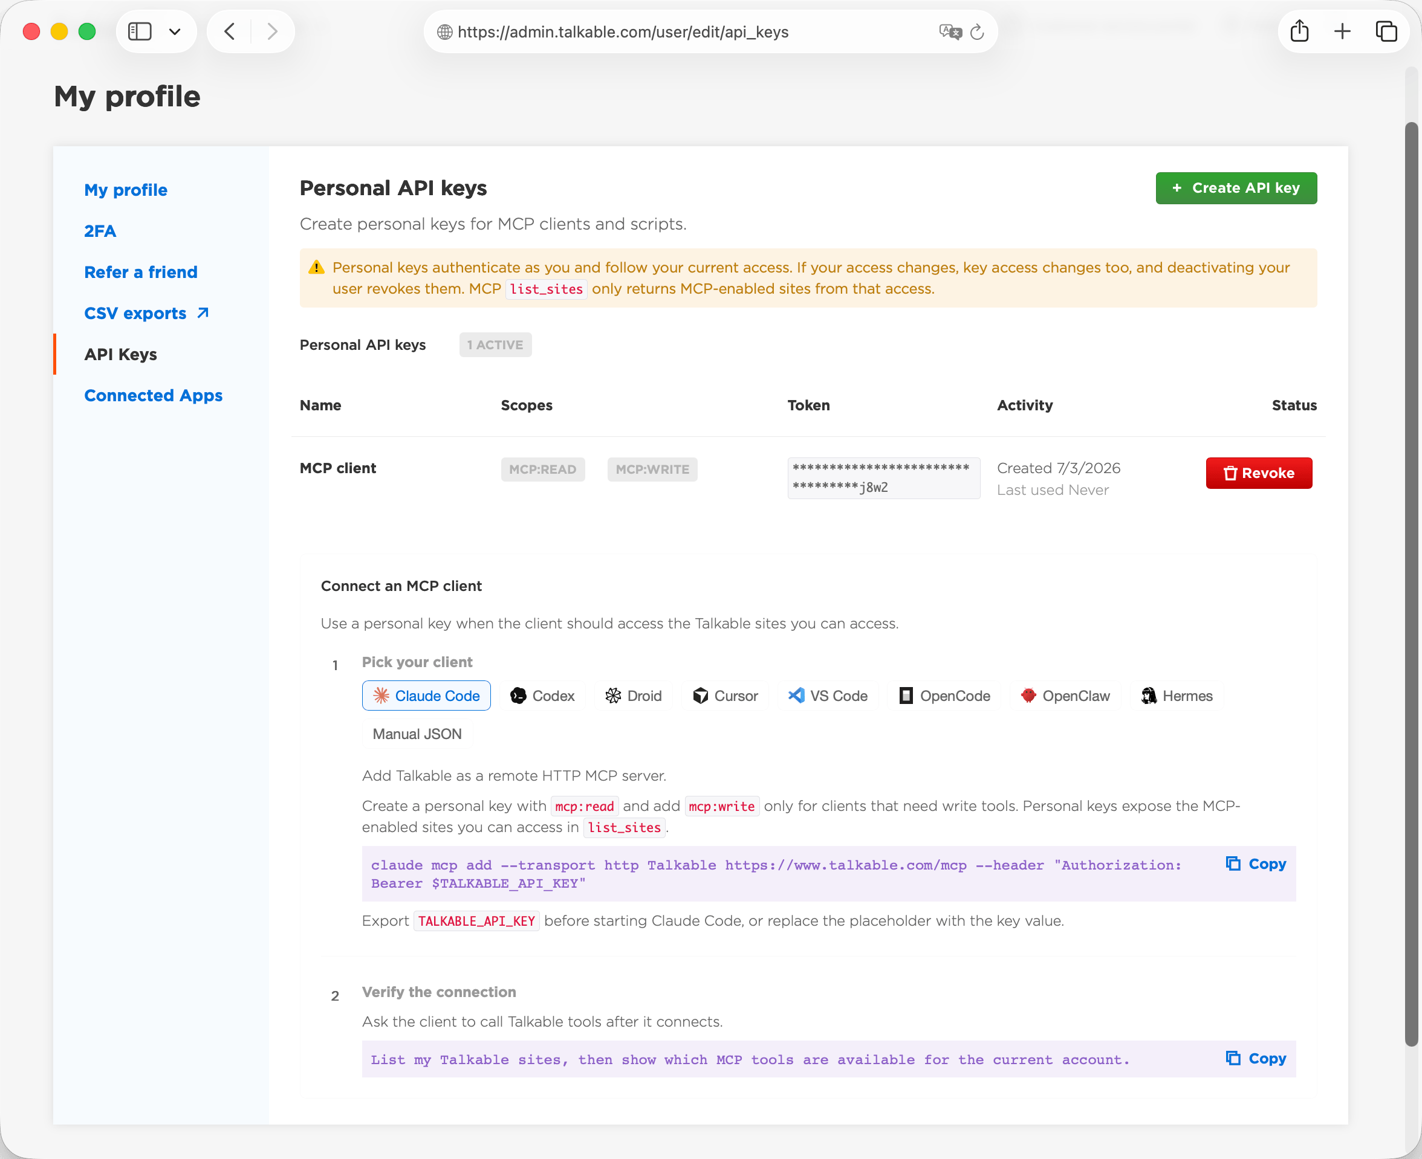This screenshot has height=1159, width=1422.
Task: Click the Created 7/3/2026 text
Action: click(1058, 468)
